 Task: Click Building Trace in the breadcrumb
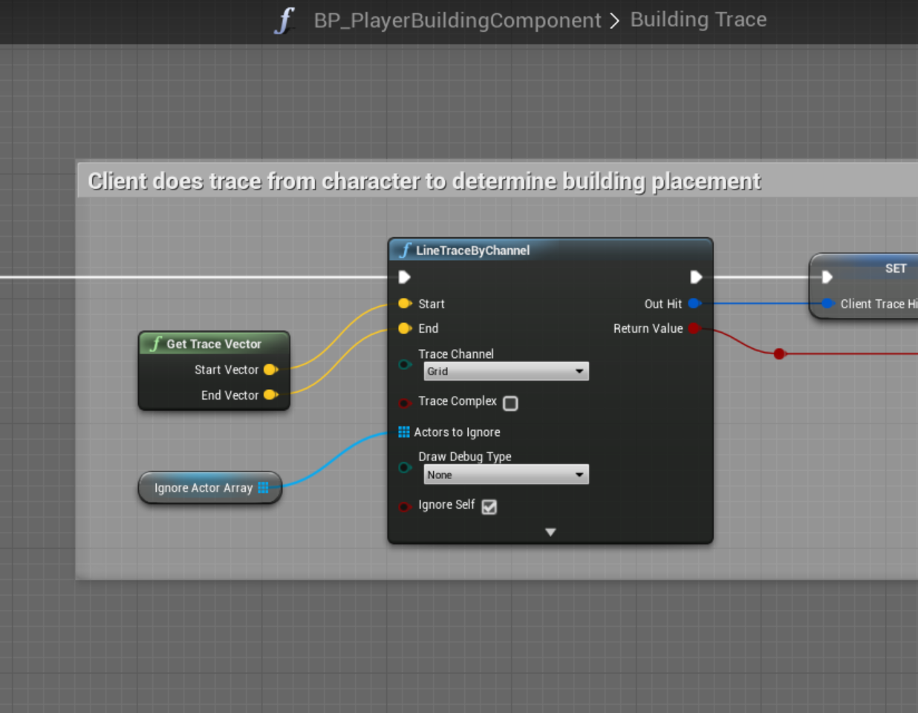pyautogui.click(x=698, y=20)
